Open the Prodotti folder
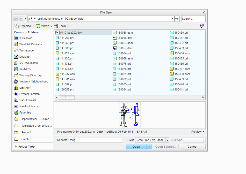Viewport: 246px width, 174px height. [x=23, y=132]
